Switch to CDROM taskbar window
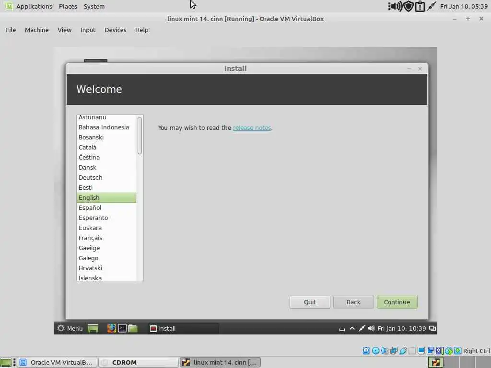The width and height of the screenshot is (491, 368). 139,362
